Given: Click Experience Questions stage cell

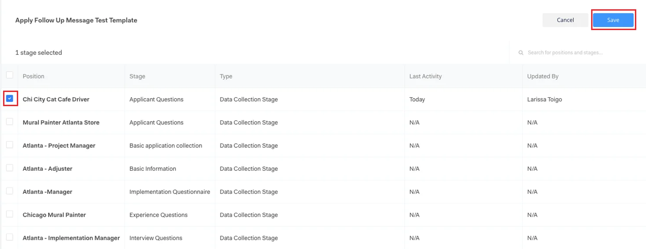Looking at the screenshot, I should 158,215.
